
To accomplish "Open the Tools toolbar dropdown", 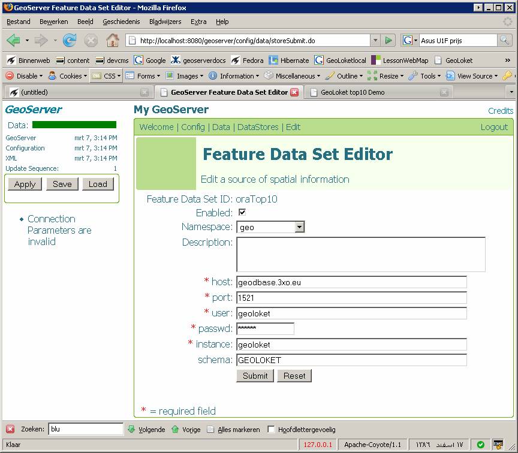I will 424,76.
